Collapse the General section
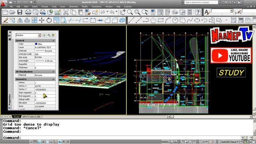 (x=53, y=40)
